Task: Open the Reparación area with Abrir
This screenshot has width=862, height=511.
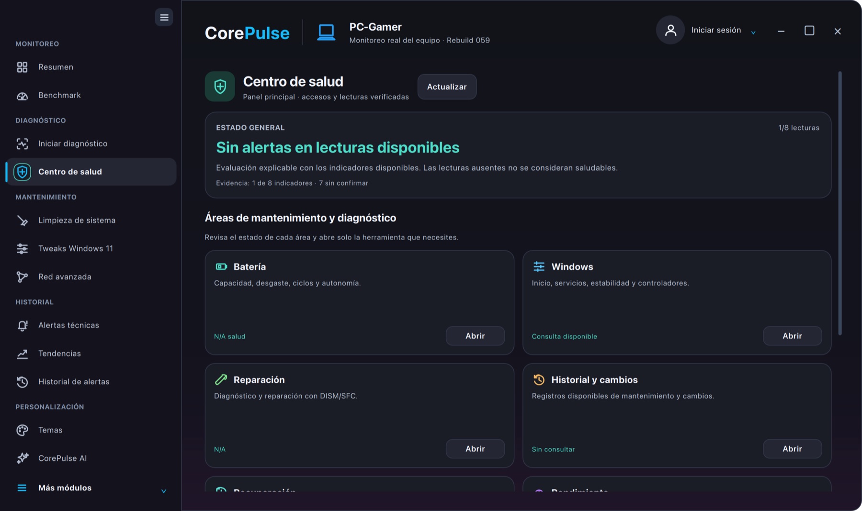Action: tap(475, 449)
